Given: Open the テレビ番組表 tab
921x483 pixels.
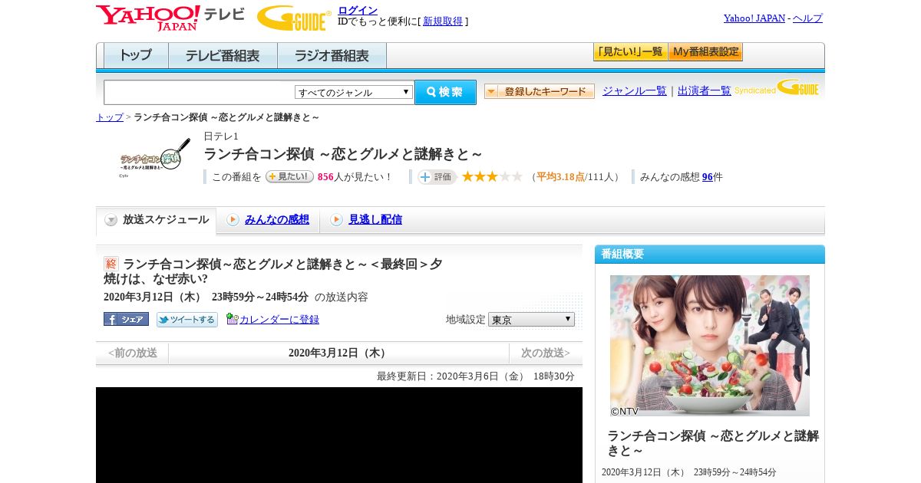Looking at the screenshot, I should coord(223,56).
